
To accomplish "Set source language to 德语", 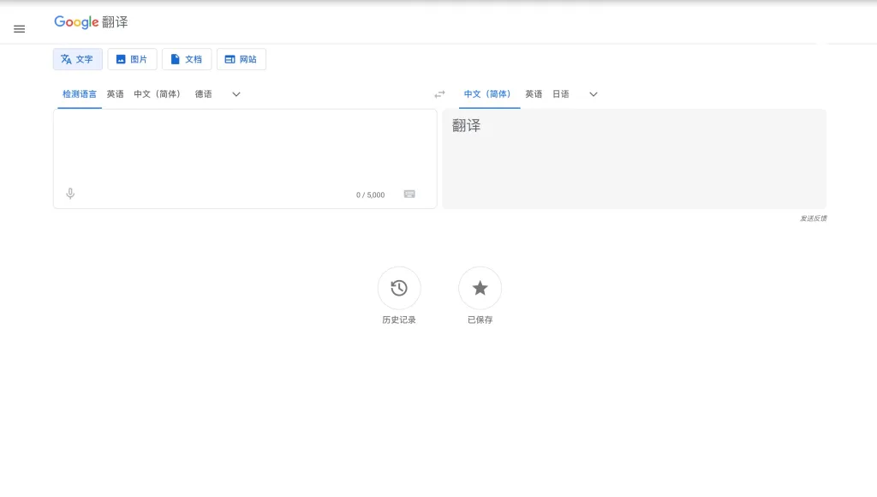I will pos(203,94).
